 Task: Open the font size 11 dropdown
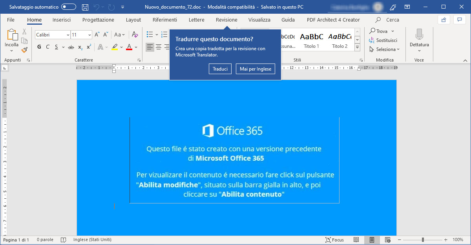point(89,35)
